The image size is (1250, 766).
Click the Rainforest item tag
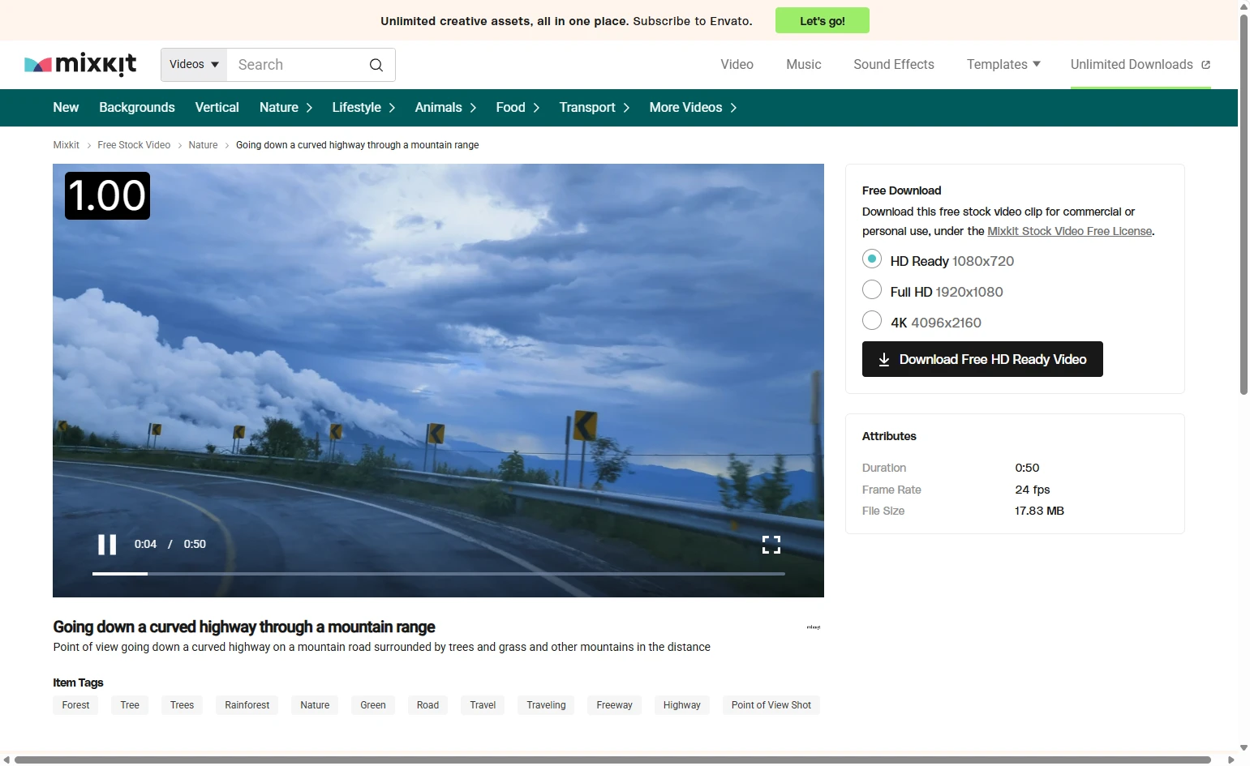click(247, 705)
